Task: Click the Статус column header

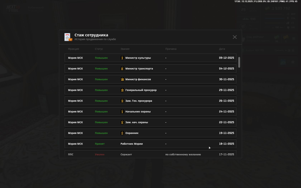Action: click(99, 49)
